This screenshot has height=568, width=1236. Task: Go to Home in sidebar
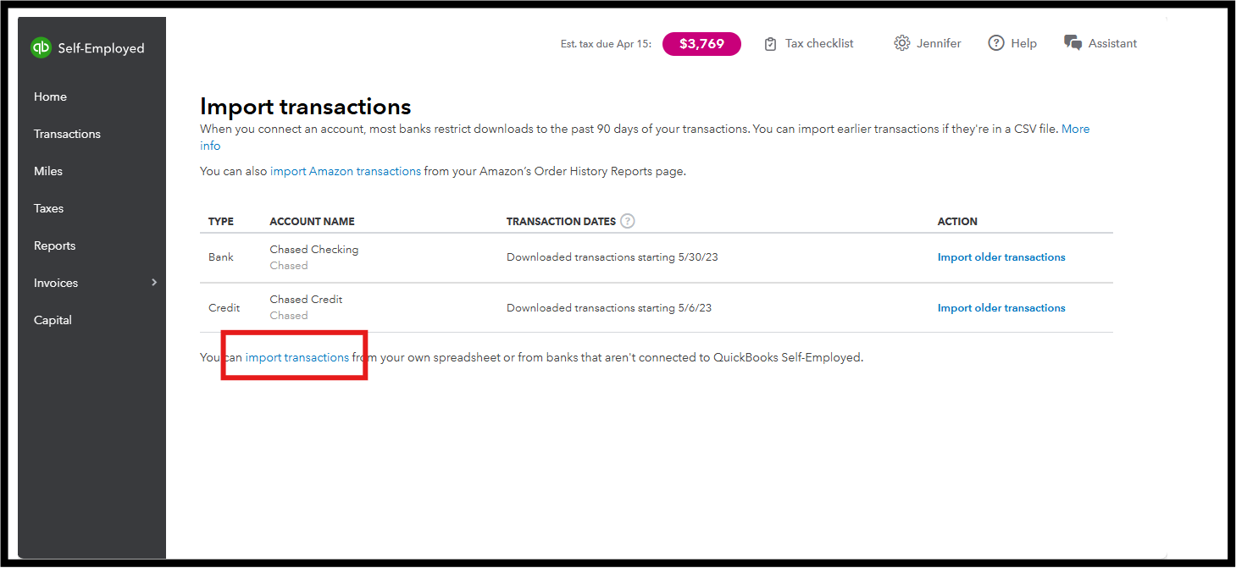(50, 97)
